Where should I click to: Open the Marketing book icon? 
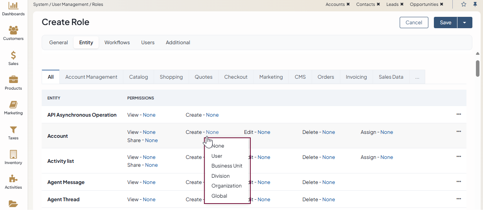click(13, 105)
